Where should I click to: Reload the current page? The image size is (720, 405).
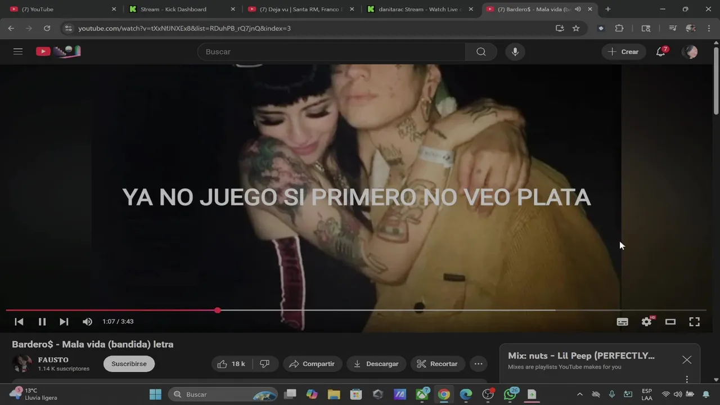[47, 28]
